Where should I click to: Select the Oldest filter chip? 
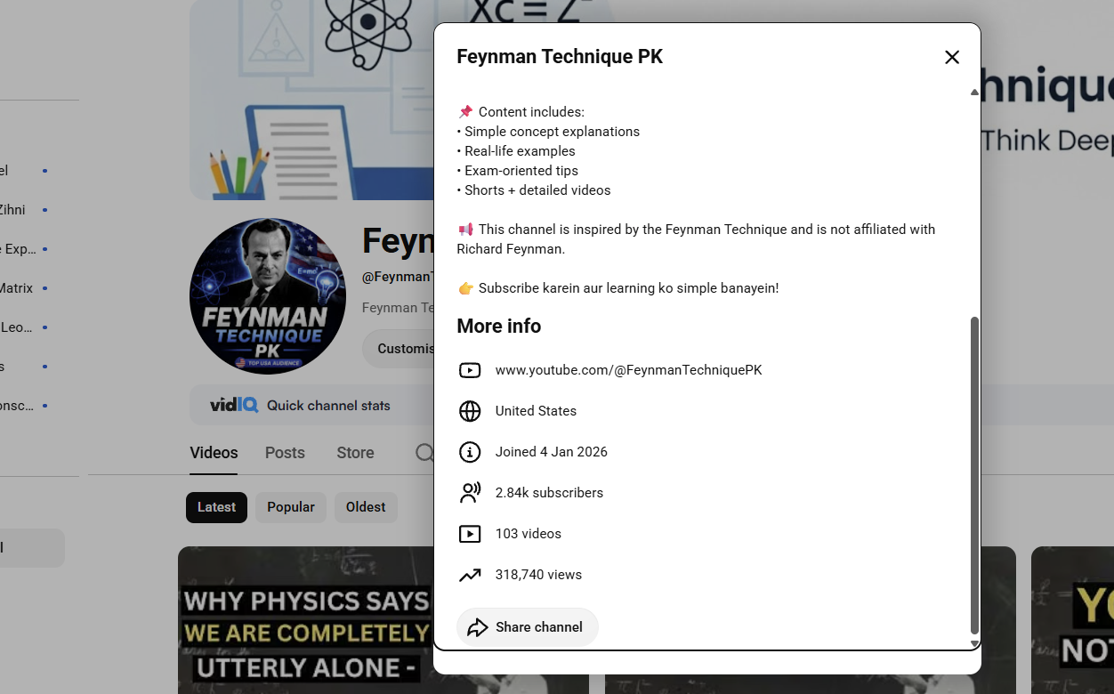366,507
